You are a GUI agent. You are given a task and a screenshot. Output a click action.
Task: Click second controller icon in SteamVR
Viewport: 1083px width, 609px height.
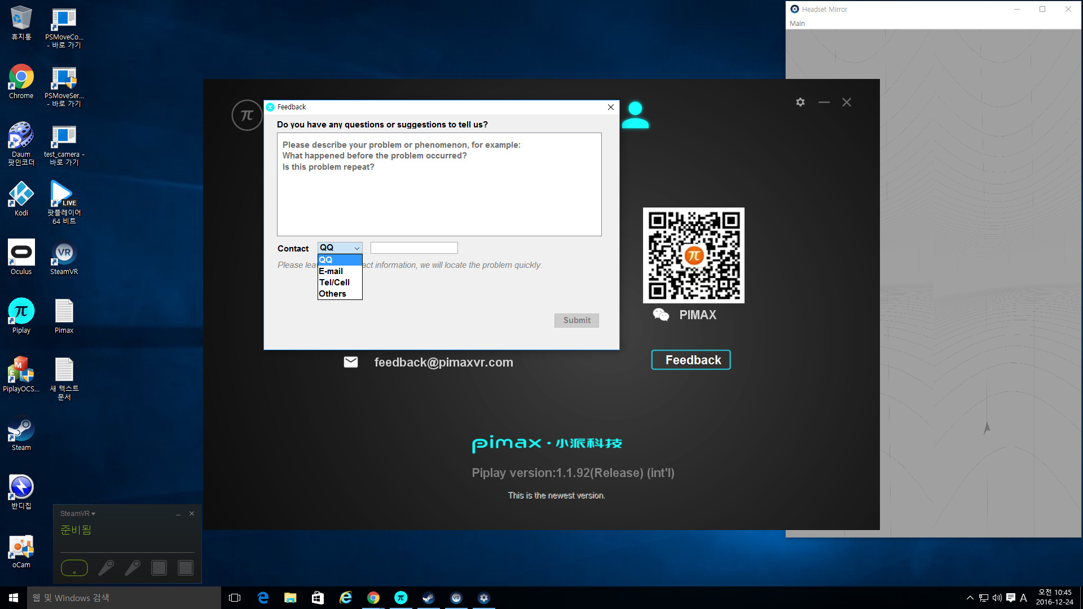(133, 568)
